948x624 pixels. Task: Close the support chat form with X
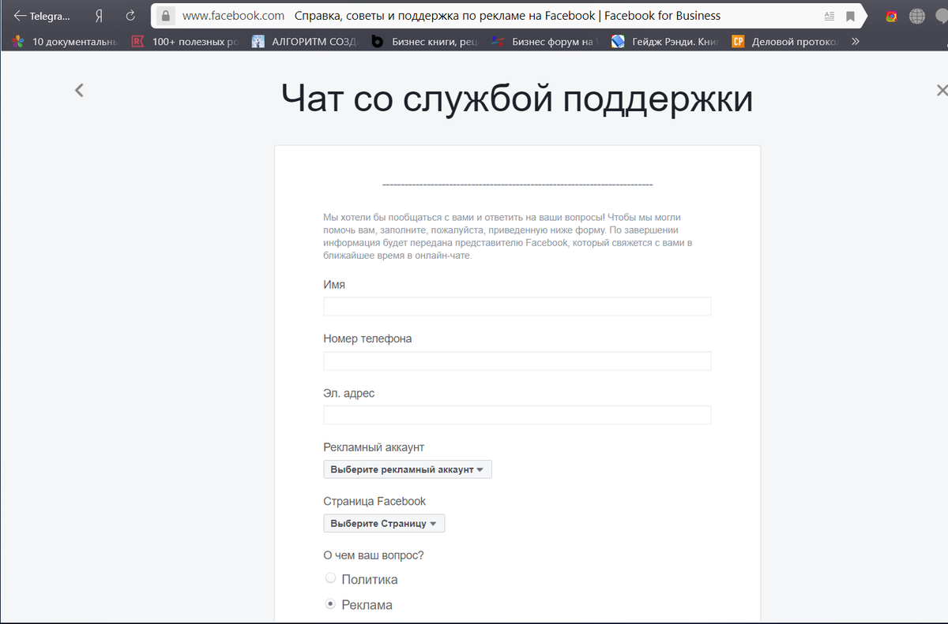click(x=941, y=90)
